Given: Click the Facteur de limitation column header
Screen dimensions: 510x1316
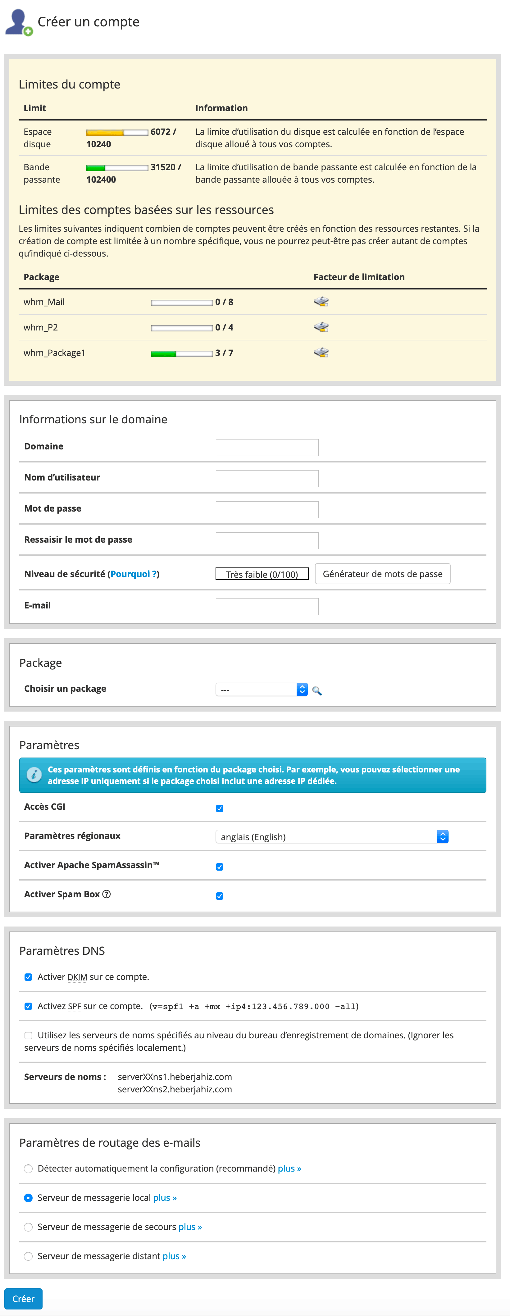Looking at the screenshot, I should 359,277.
